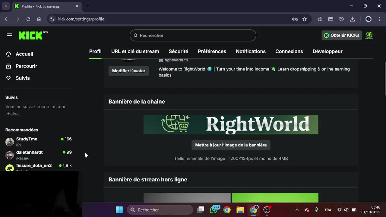386x217 pixels.
Task: Click the Obtenir KICKs button
Action: 342,35
